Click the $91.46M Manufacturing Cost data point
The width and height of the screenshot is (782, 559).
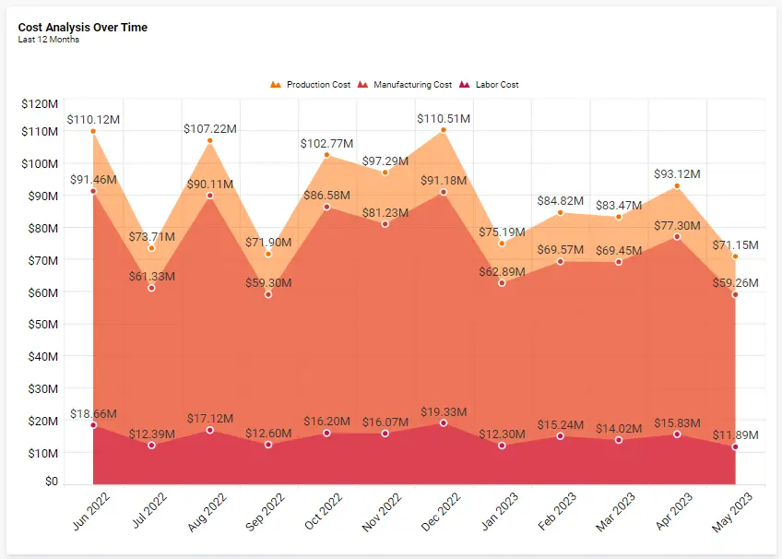click(91, 191)
